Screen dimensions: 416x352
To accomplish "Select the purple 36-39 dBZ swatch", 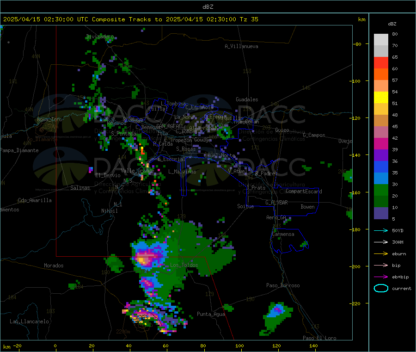I will [x=381, y=155].
